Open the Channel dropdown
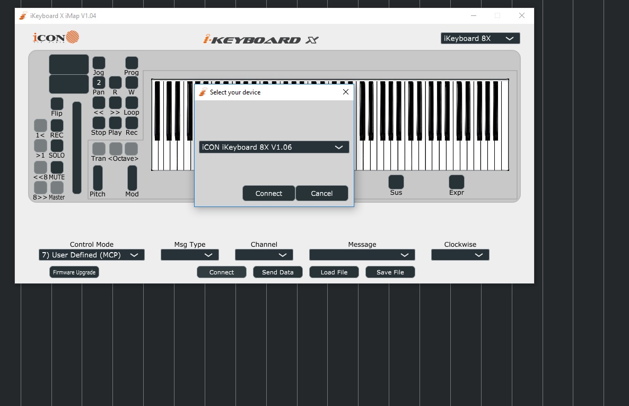629x406 pixels. [x=264, y=255]
